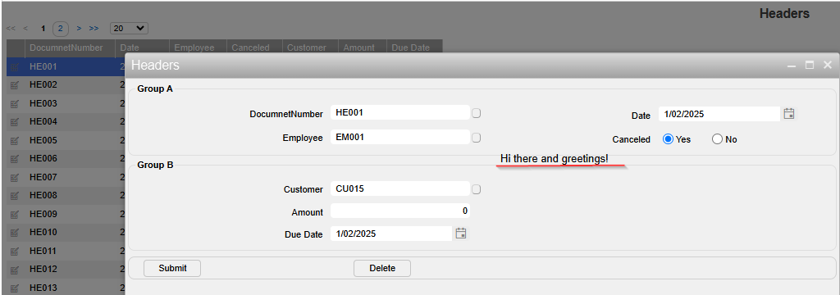
Task: Tick checkbox beside Customer field
Action: coord(477,189)
